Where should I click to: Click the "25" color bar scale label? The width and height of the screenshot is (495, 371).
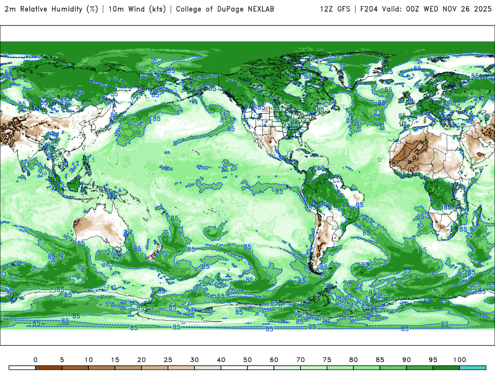pyautogui.click(x=168, y=360)
